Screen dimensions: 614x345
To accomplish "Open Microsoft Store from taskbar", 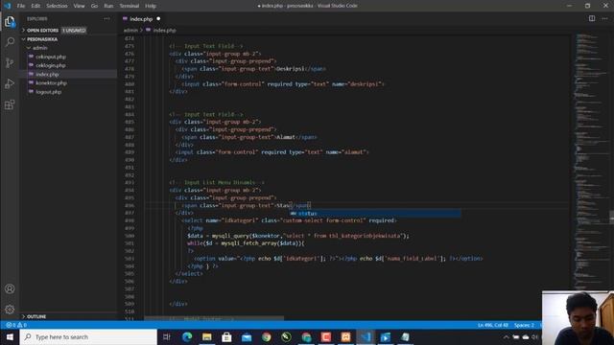I will [226, 336].
